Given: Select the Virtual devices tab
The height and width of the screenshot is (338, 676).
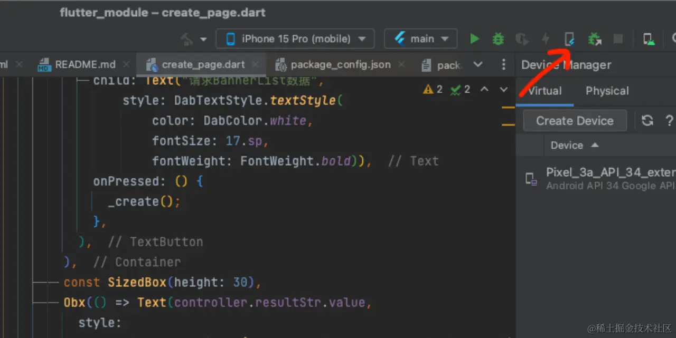Looking at the screenshot, I should point(544,91).
